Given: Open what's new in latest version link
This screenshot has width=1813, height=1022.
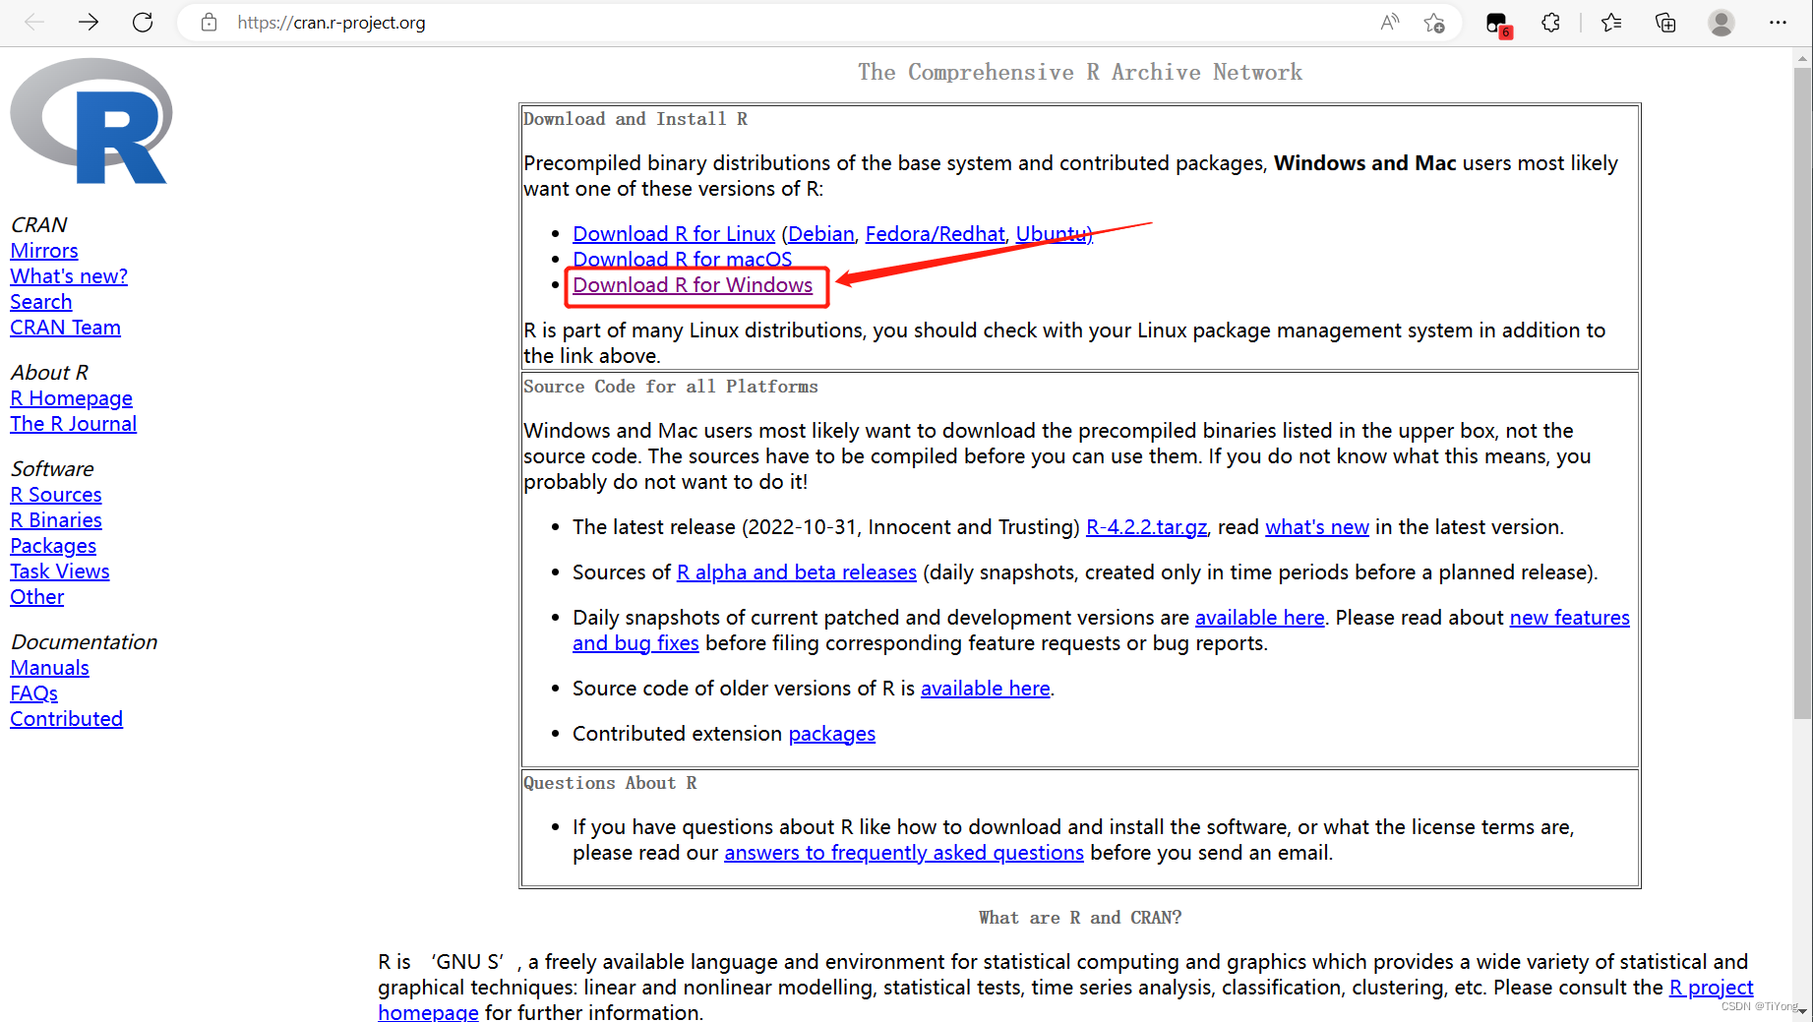Looking at the screenshot, I should 1317,527.
